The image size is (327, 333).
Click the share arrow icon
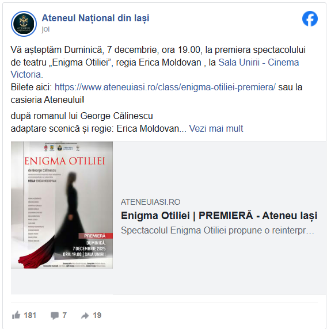coord(85,316)
